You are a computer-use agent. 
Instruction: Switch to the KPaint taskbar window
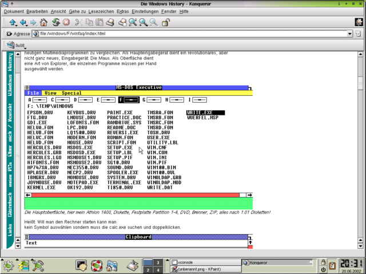205,269
